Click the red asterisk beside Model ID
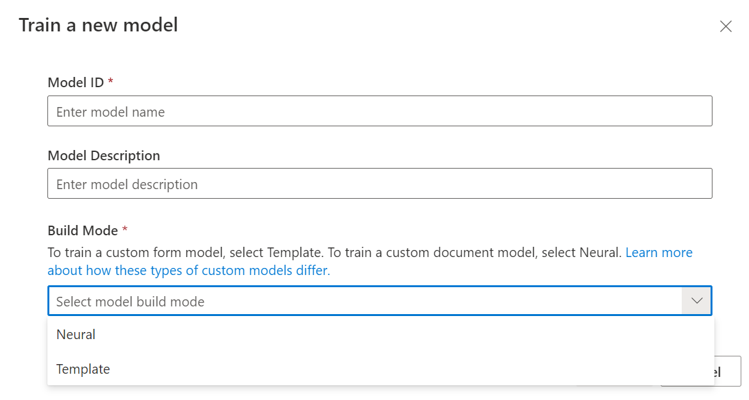The image size is (749, 400). pos(111,82)
